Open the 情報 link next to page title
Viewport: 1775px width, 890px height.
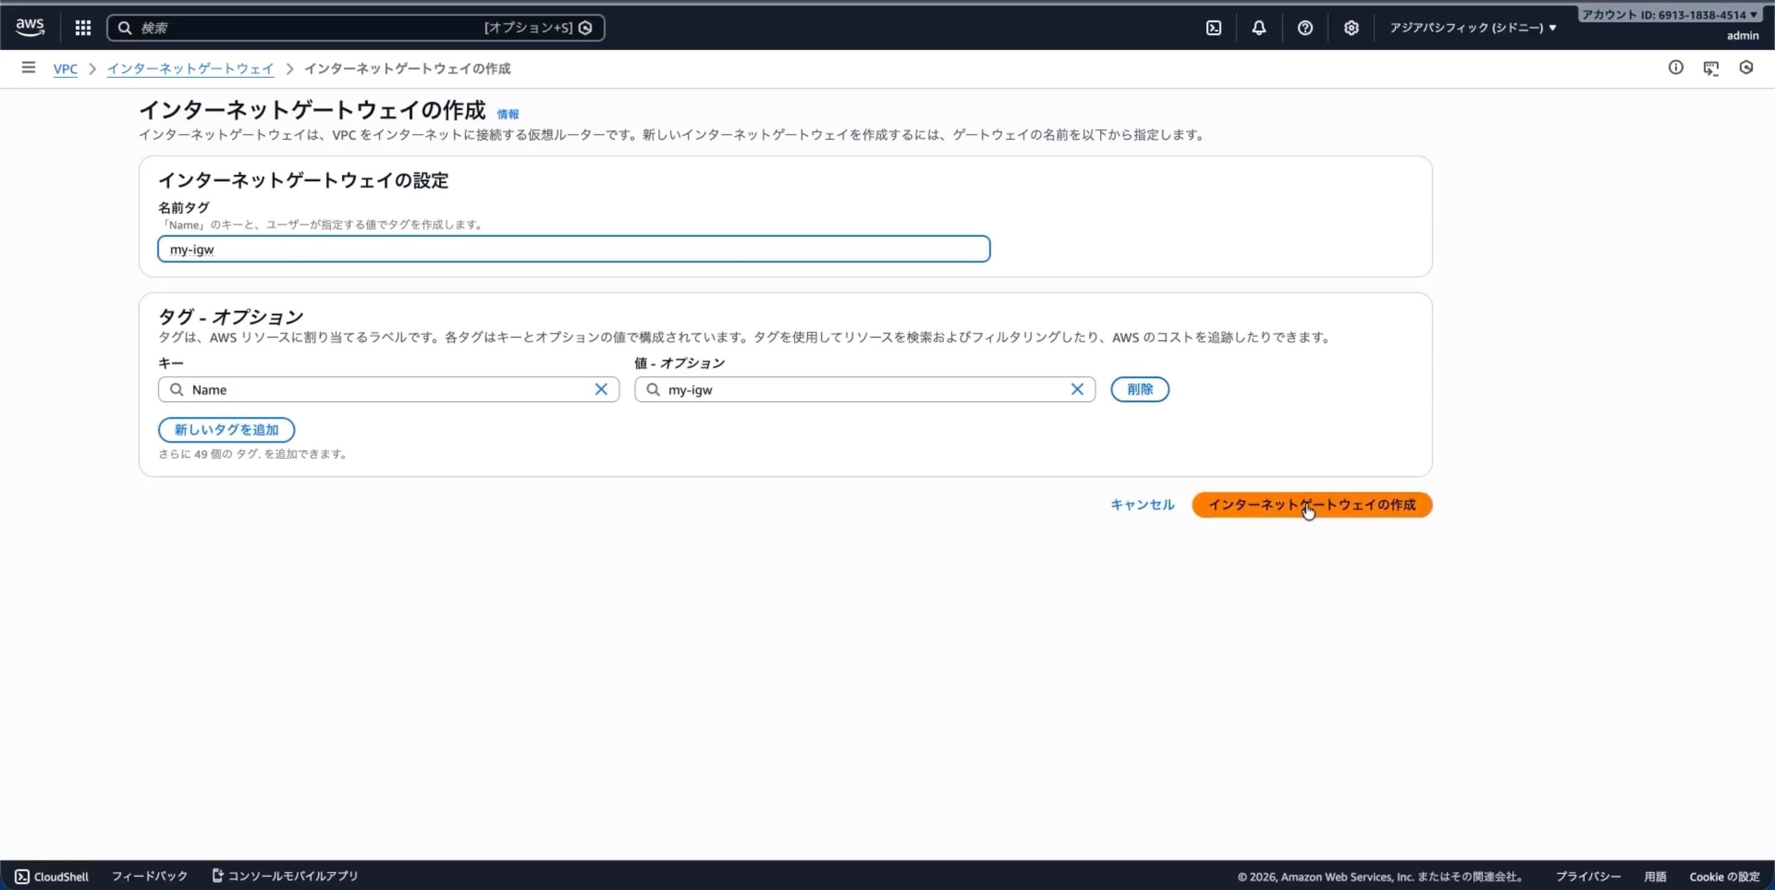pyautogui.click(x=507, y=114)
